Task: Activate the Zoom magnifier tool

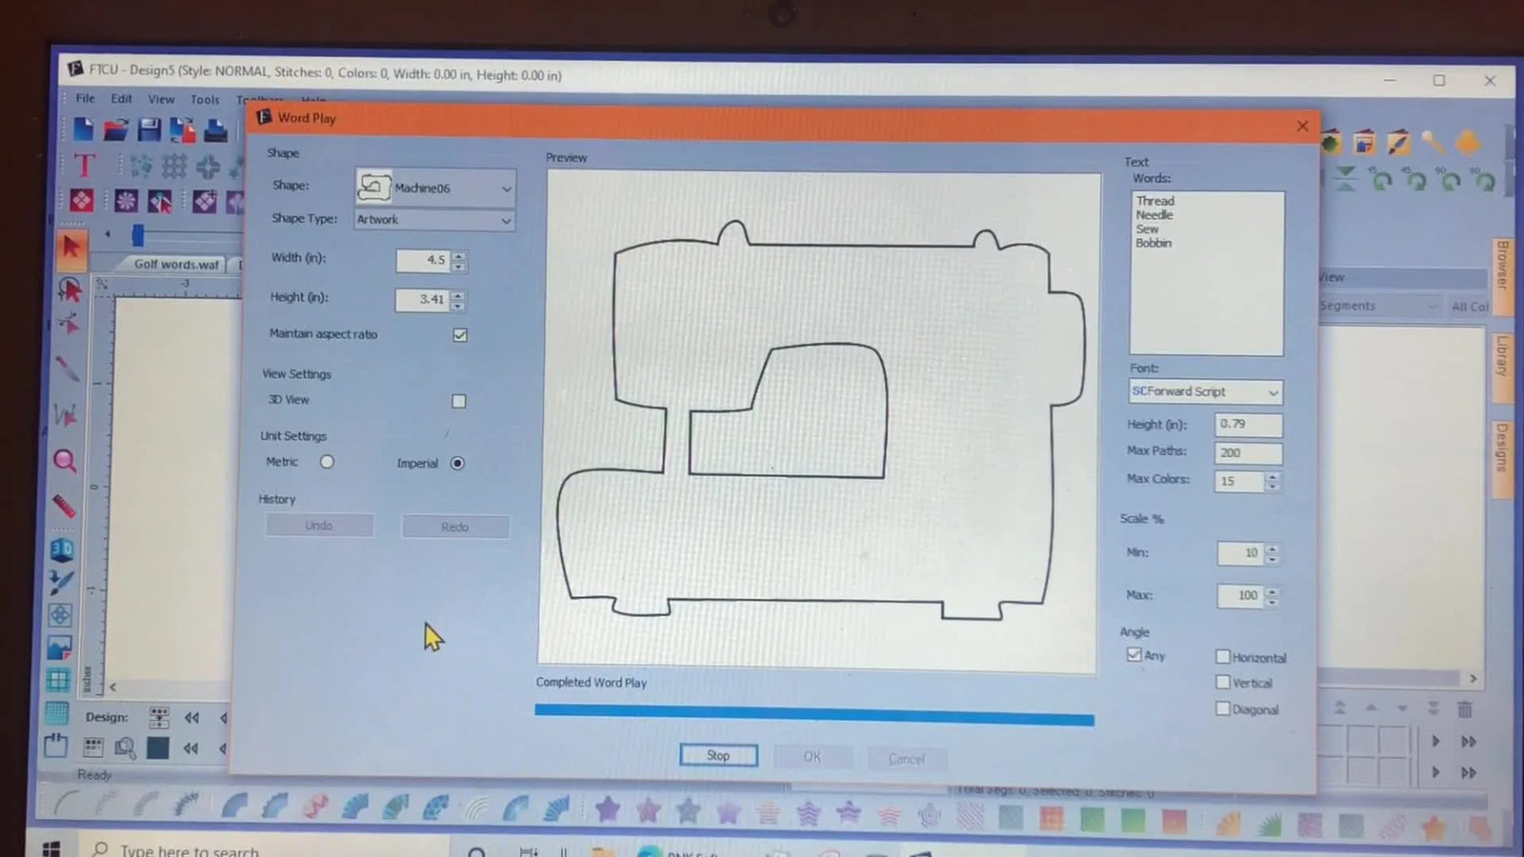Action: [65, 461]
